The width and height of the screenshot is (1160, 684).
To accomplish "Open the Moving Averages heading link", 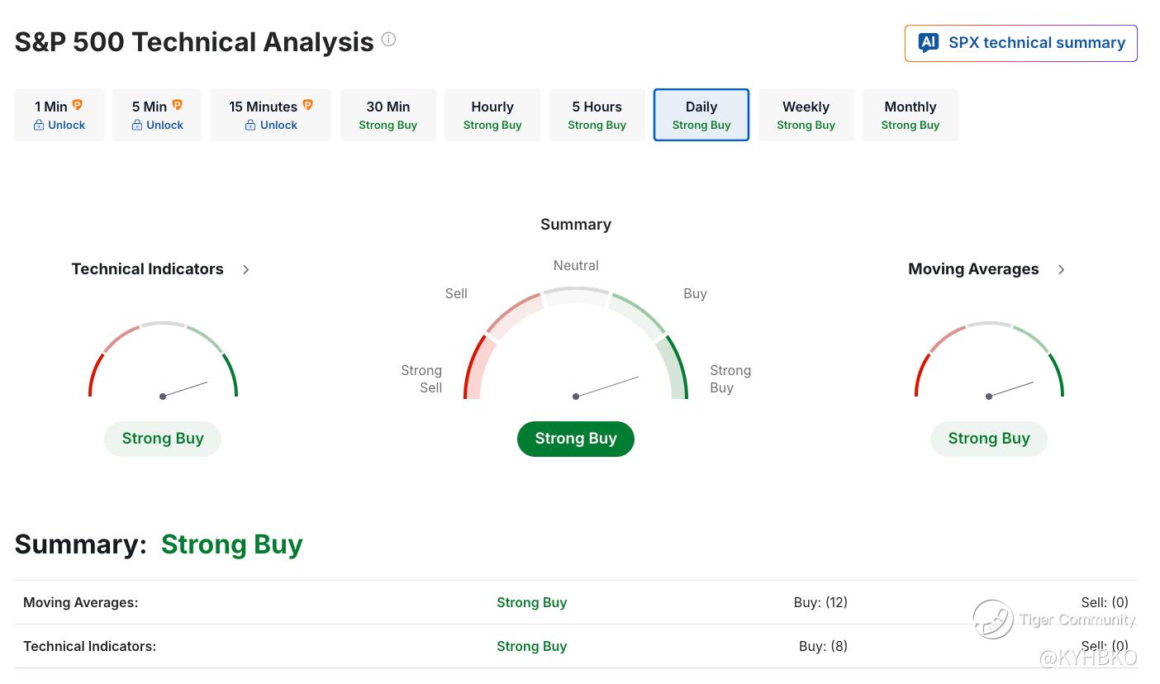I will [x=973, y=269].
